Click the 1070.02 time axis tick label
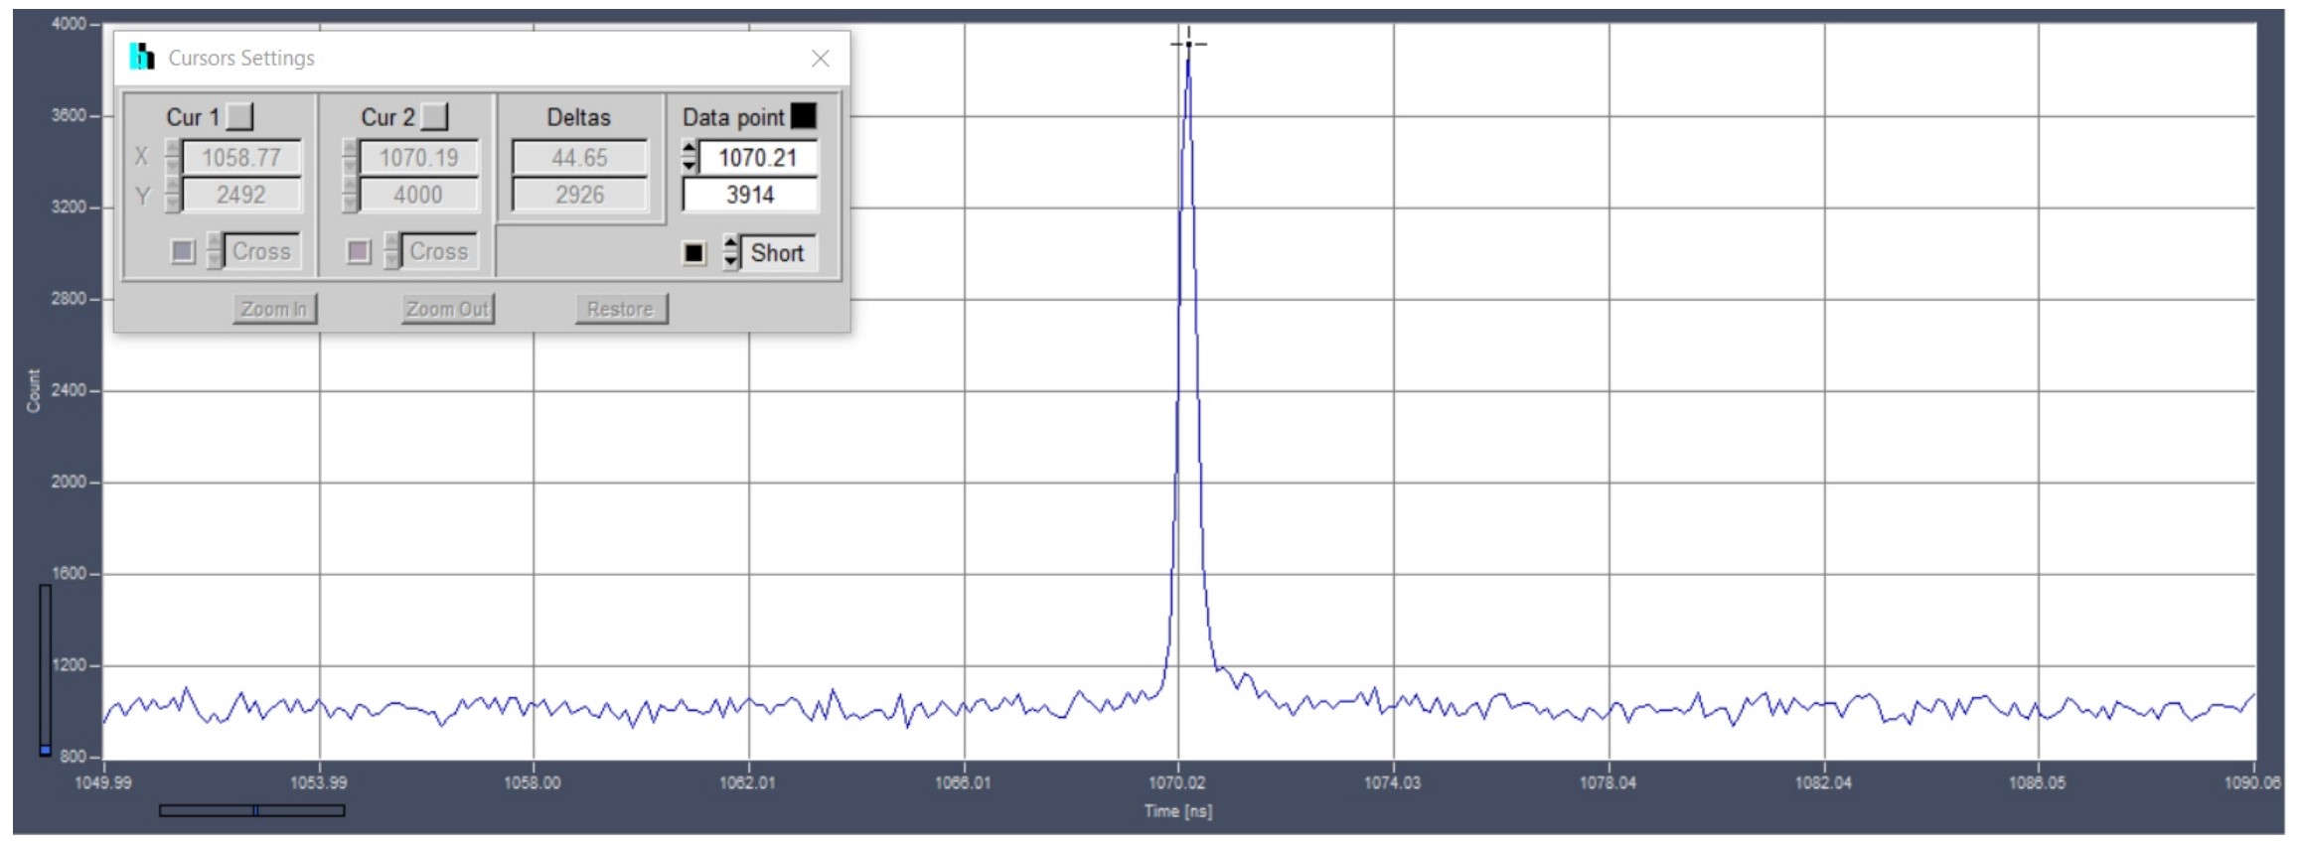This screenshot has width=2298, height=841. click(1177, 783)
